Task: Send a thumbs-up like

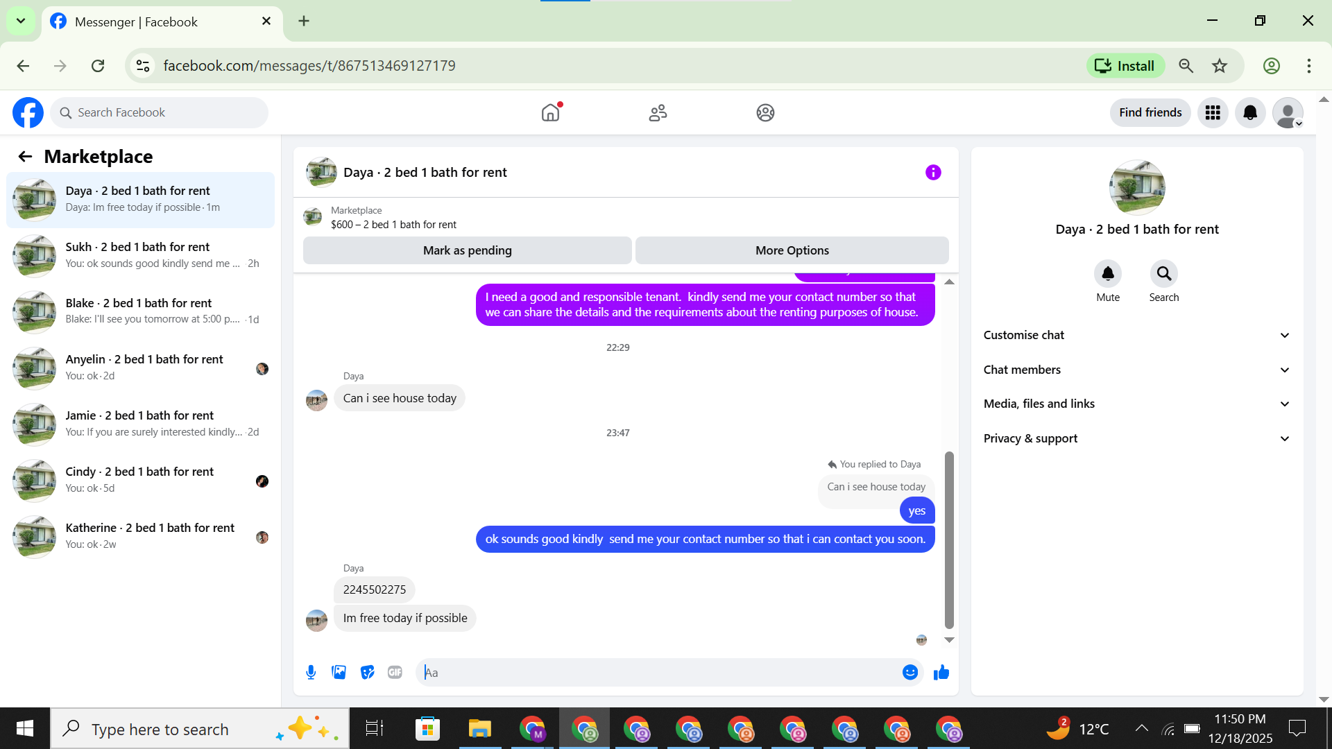Action: [x=941, y=672]
